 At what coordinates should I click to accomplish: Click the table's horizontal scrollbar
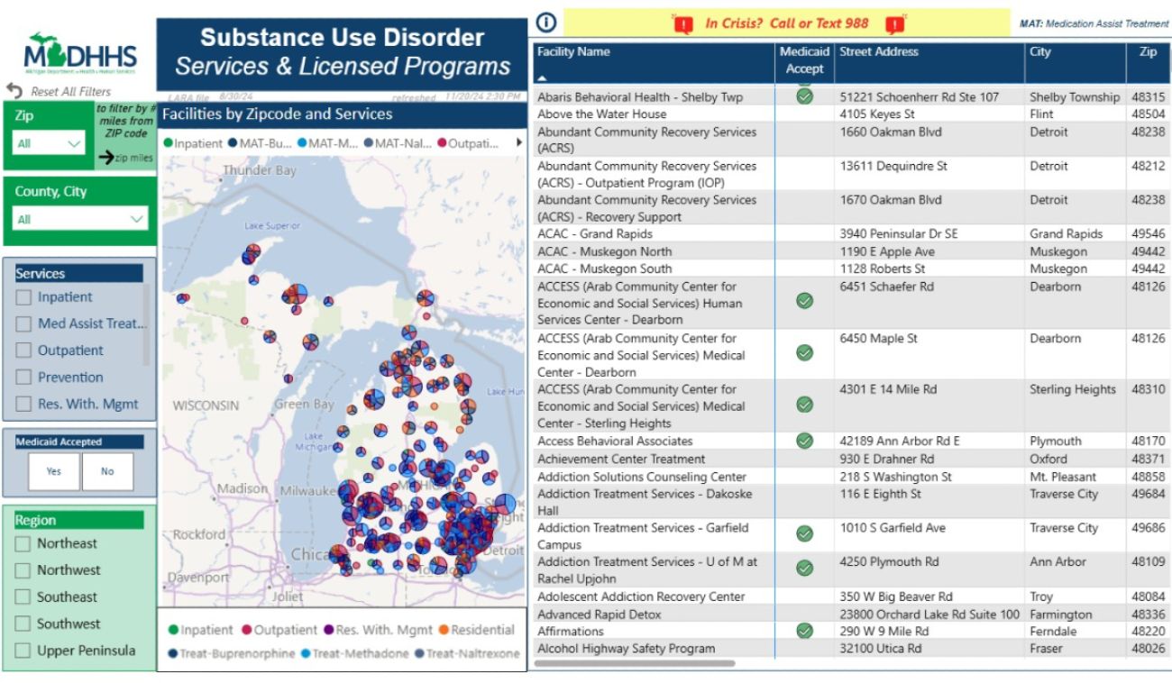pos(634,663)
